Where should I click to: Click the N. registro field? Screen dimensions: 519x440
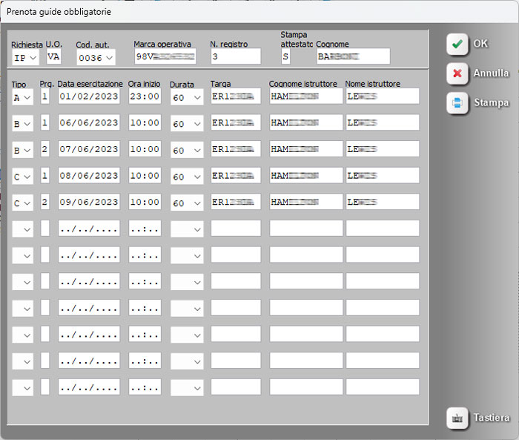pyautogui.click(x=235, y=56)
